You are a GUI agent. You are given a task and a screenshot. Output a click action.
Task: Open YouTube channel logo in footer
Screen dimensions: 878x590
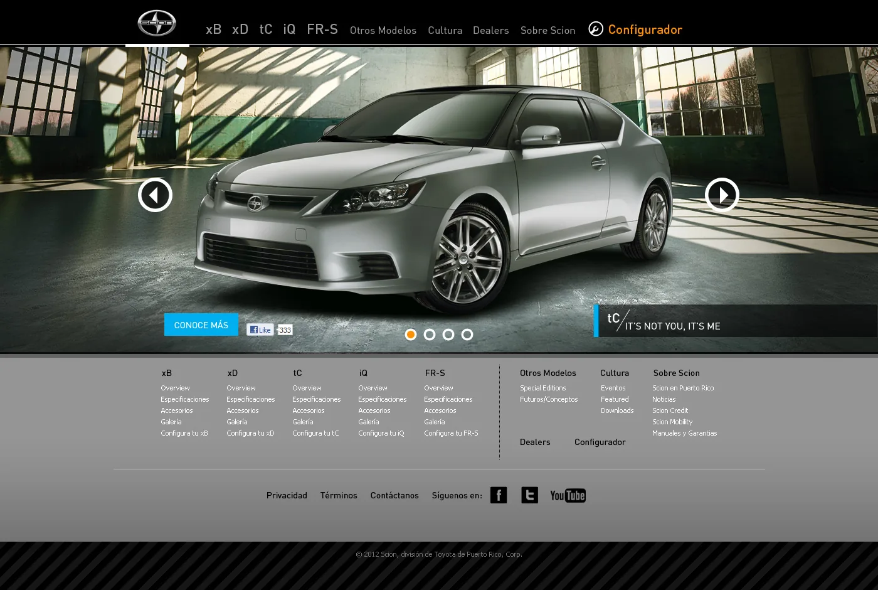[x=568, y=496]
